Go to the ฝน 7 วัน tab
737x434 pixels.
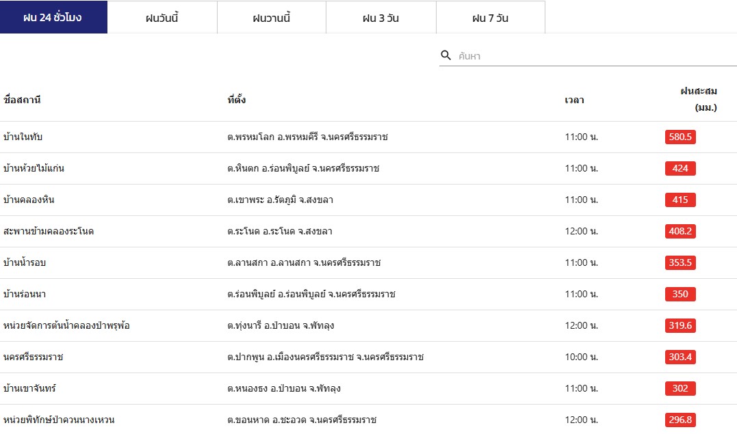491,18
